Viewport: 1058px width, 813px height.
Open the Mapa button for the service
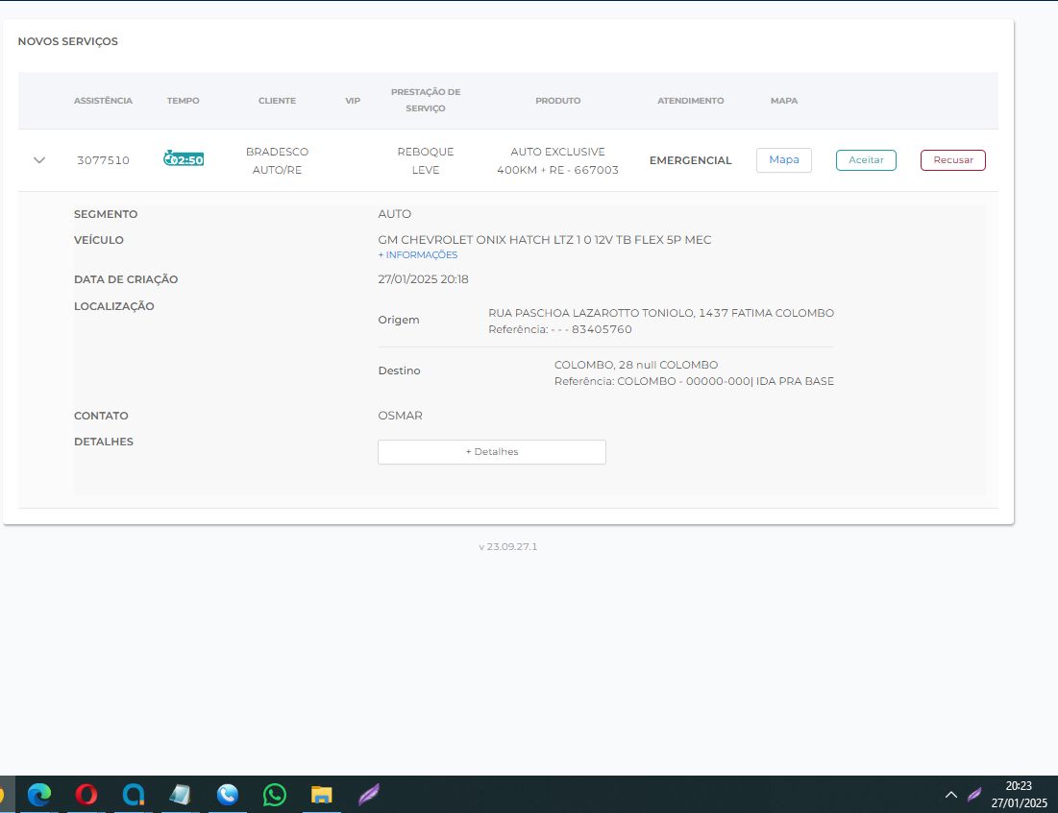click(x=783, y=160)
